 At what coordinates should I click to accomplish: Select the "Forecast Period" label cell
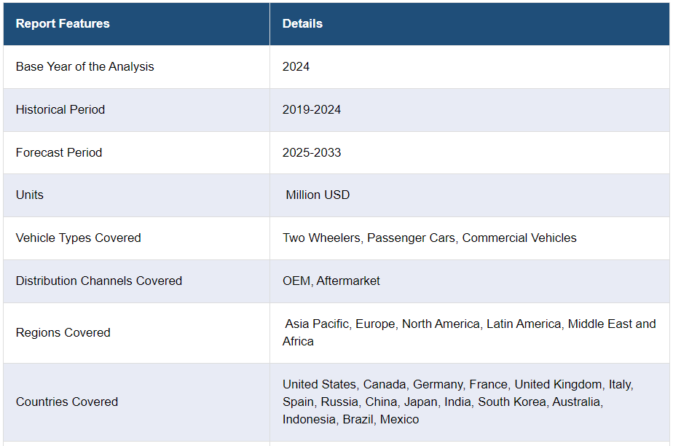59,153
